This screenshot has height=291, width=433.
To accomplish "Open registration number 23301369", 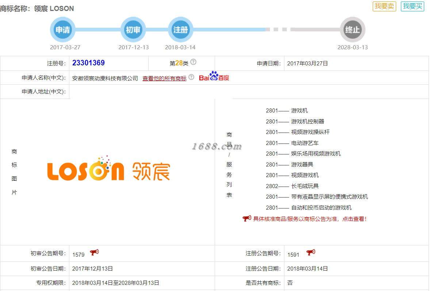I will pos(88,63).
